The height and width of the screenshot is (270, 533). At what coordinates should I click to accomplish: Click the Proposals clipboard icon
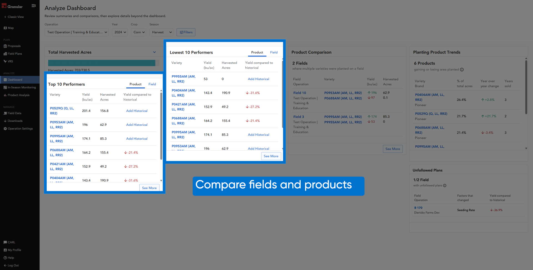(x=5, y=46)
